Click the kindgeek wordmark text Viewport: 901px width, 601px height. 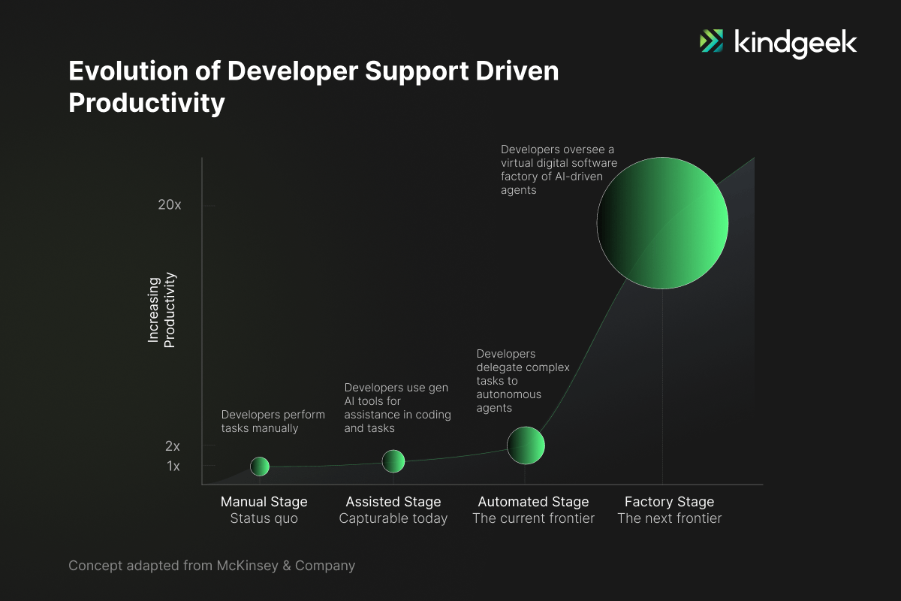click(794, 42)
